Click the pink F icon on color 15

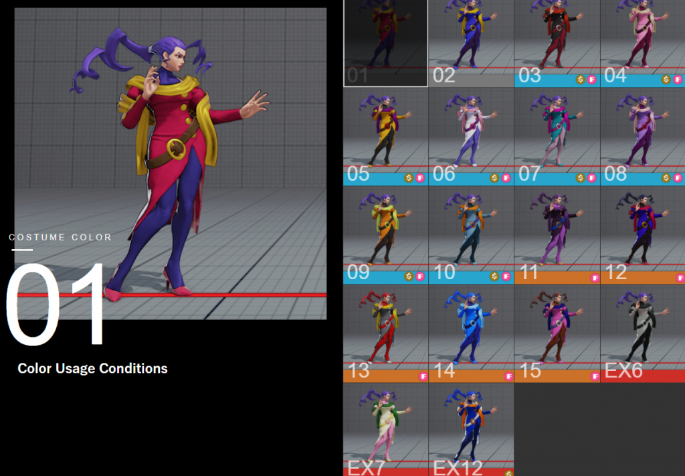[x=595, y=376]
